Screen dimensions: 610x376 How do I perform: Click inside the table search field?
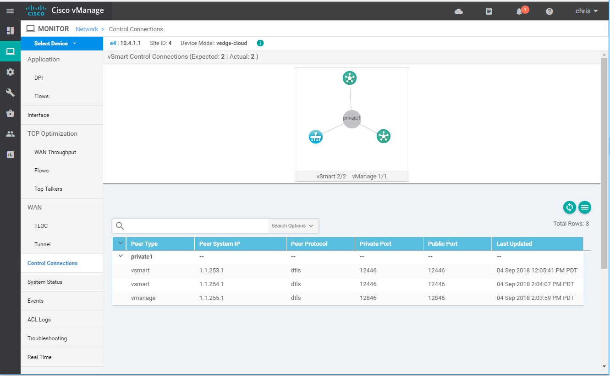192,226
